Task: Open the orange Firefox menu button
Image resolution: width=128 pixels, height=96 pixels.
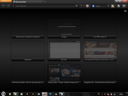Action: coord(6,1)
